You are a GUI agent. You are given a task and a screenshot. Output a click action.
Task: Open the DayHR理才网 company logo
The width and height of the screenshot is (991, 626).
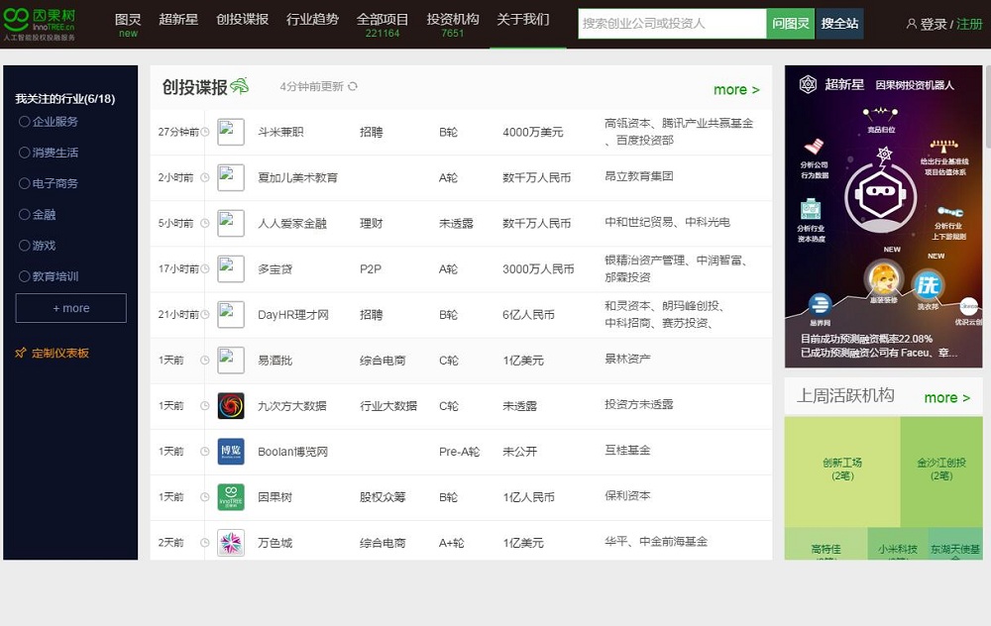tap(231, 314)
